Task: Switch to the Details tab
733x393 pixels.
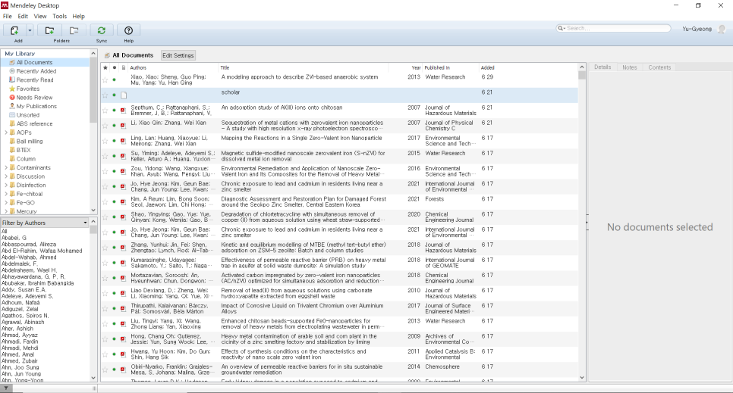Action: pos(602,67)
